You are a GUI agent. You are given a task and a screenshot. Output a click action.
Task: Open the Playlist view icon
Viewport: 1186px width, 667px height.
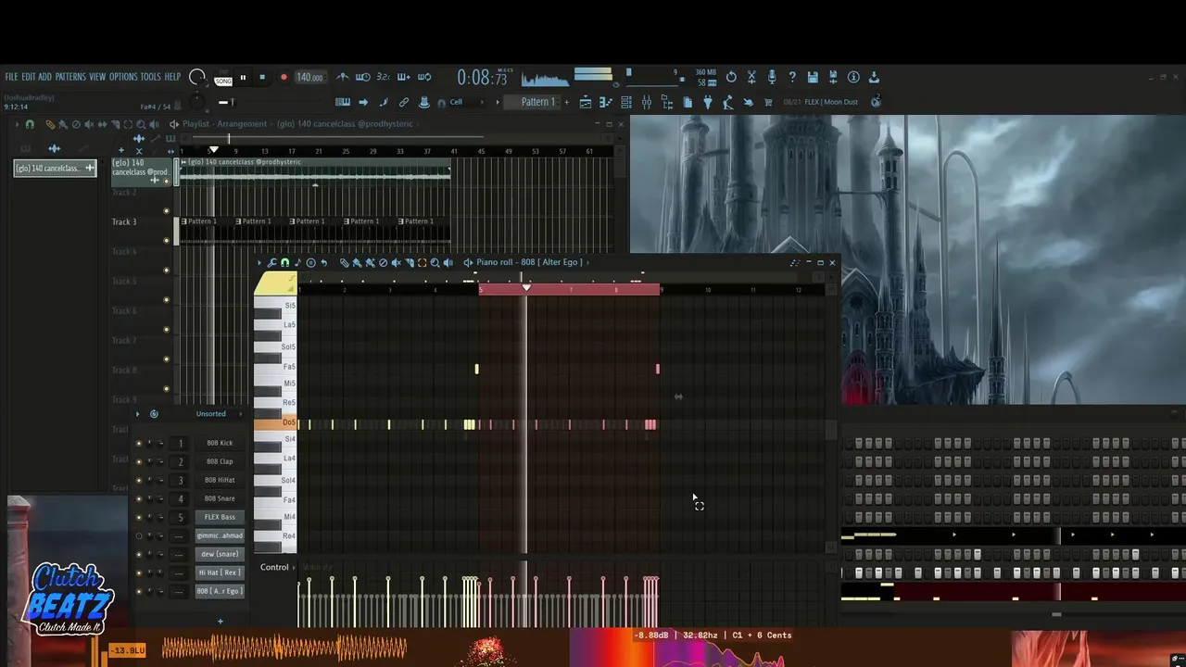pyautogui.click(x=586, y=102)
